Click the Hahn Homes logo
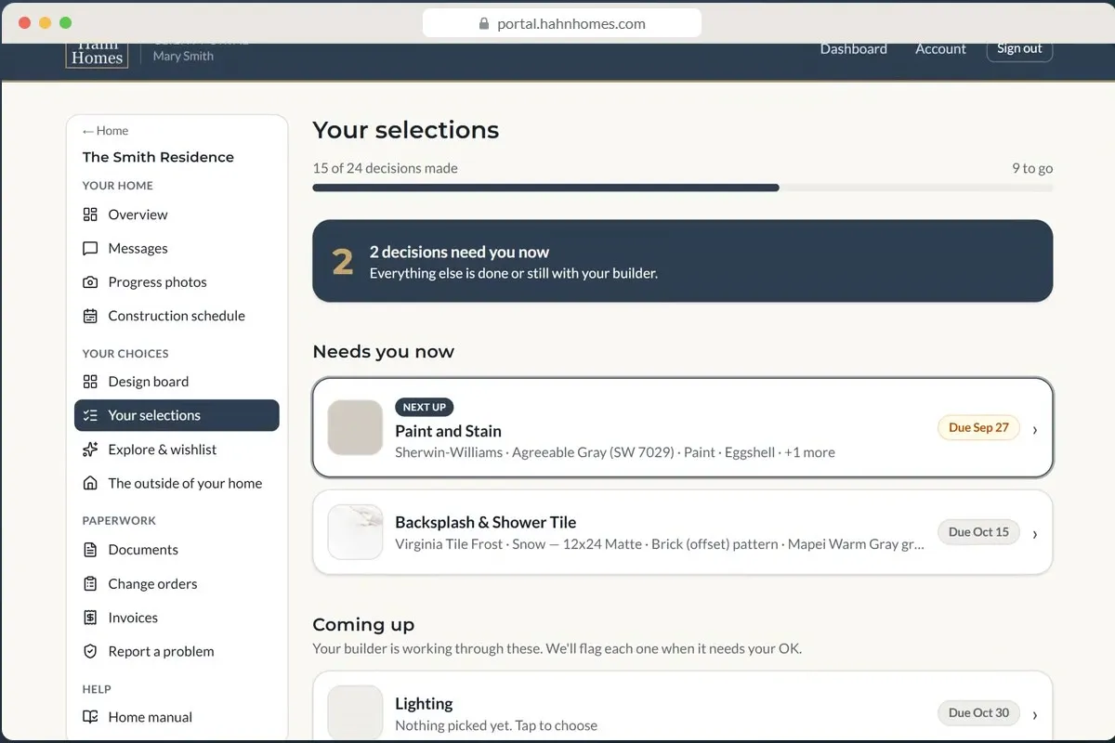The width and height of the screenshot is (1115, 743). [x=97, y=53]
